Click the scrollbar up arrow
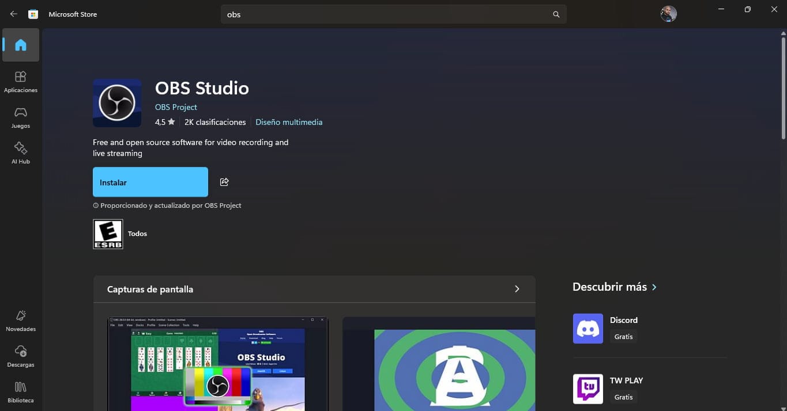Viewport: 787px width, 411px height. coord(783,32)
